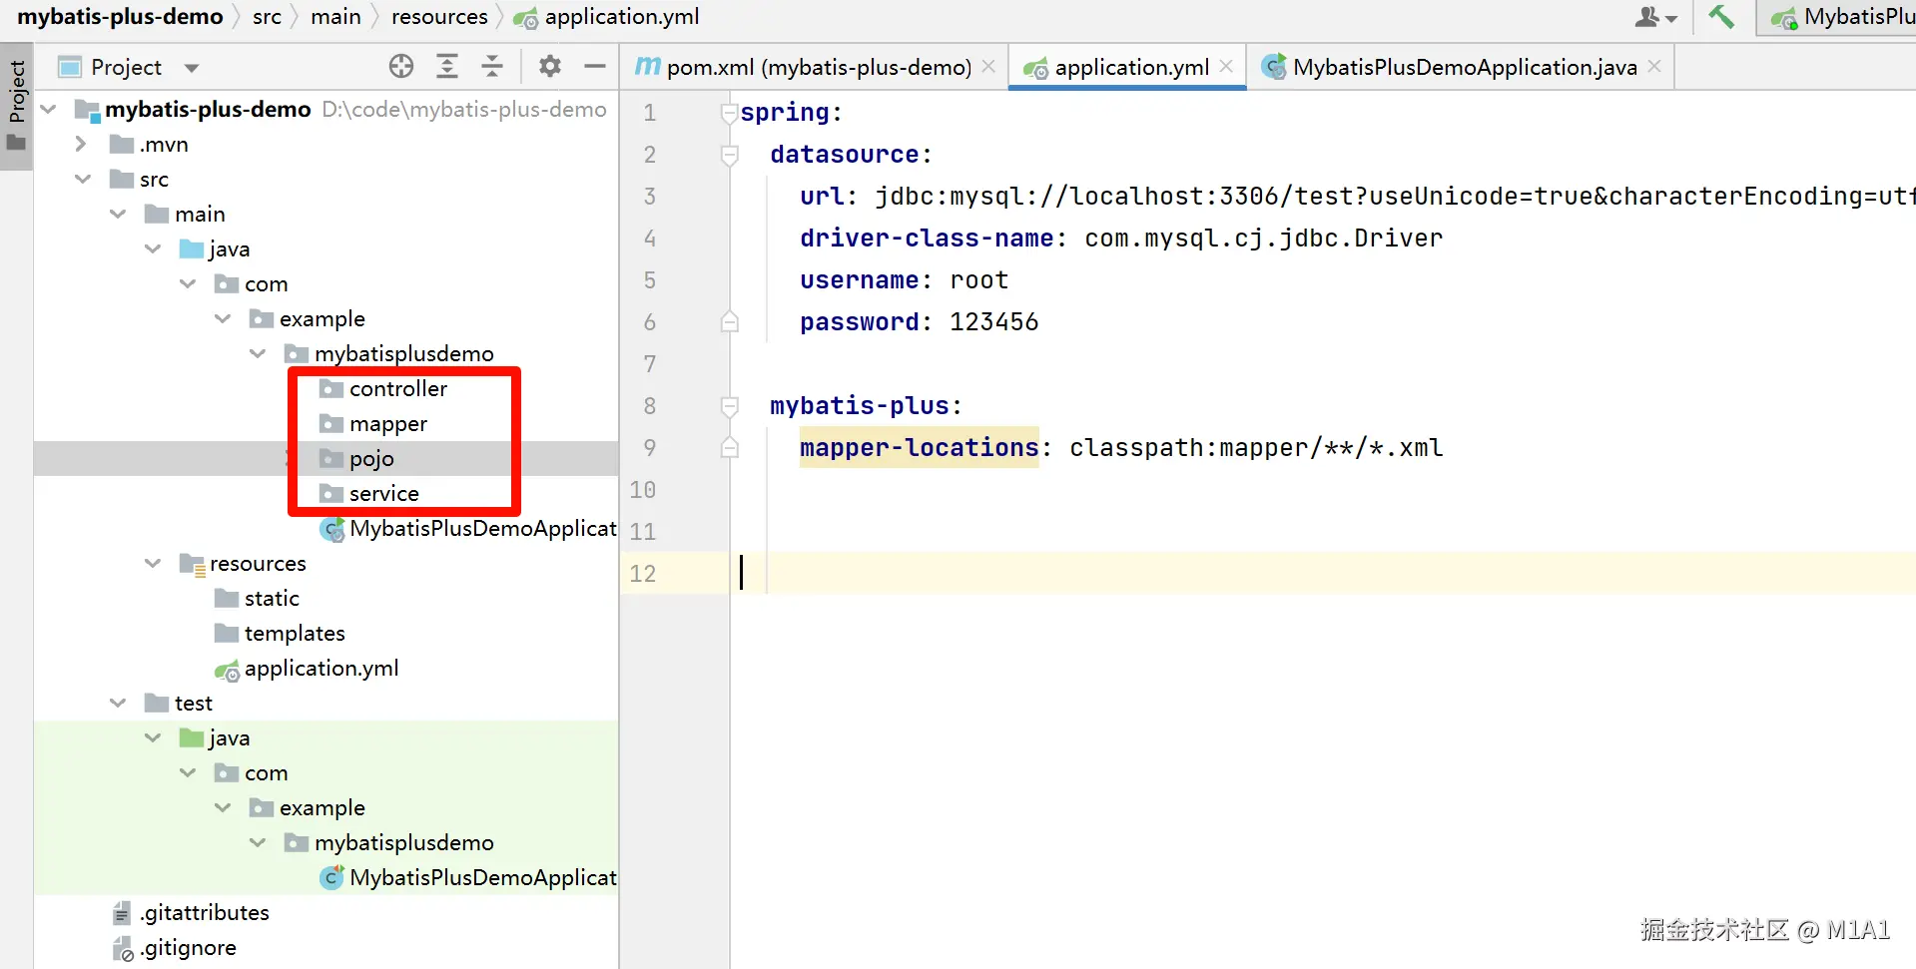Click the Collapse All icon in Project panel
1916x969 pixels.
pyautogui.click(x=492, y=67)
